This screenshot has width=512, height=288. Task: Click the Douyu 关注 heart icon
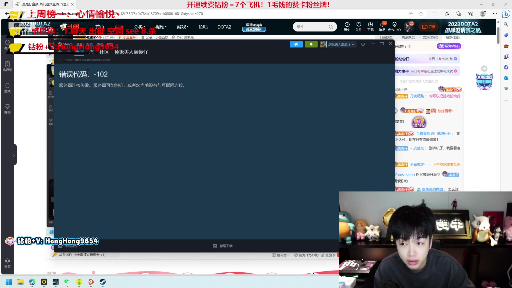359,25
